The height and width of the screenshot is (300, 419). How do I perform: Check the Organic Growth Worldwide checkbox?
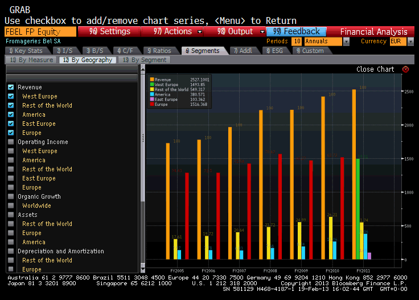click(x=11, y=206)
